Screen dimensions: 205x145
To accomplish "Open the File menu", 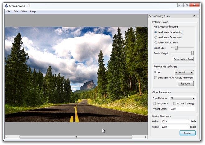I will (x=8, y=11).
